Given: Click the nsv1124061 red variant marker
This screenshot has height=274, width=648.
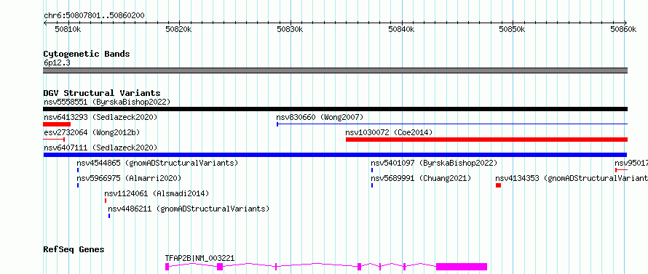Looking at the screenshot, I should point(106,201).
